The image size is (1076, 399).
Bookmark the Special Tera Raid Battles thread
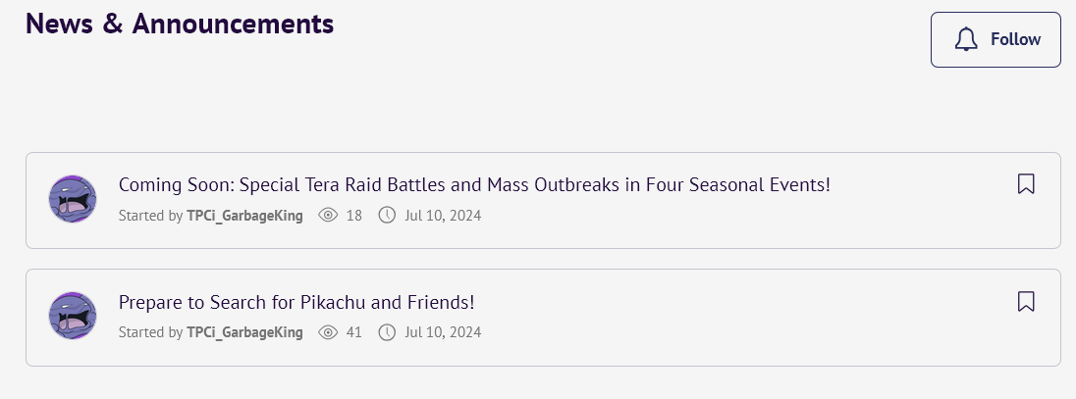click(1026, 184)
